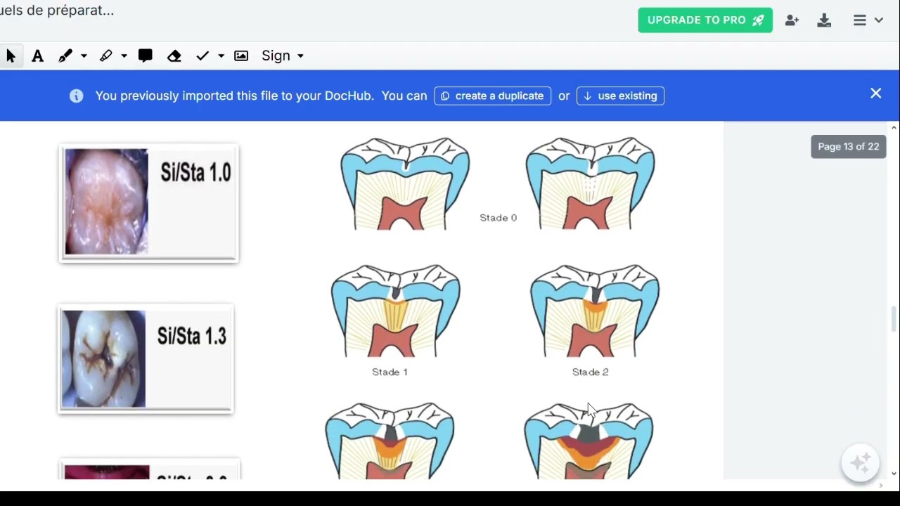
Task: Click the tooth diagram above Stade 1
Action: (x=396, y=311)
